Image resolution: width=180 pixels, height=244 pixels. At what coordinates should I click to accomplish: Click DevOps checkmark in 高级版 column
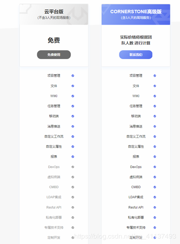tap(154, 167)
